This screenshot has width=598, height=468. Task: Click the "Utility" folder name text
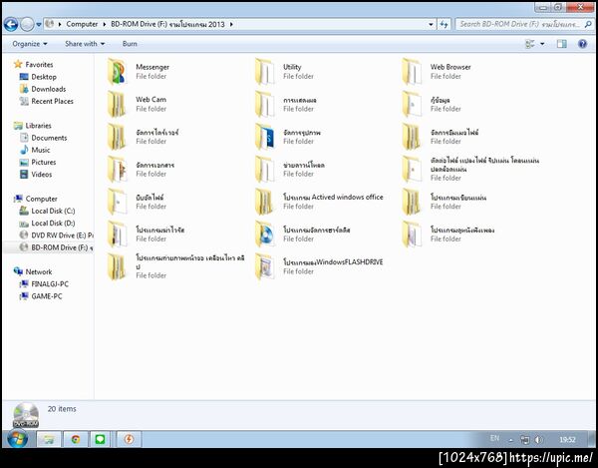click(292, 67)
